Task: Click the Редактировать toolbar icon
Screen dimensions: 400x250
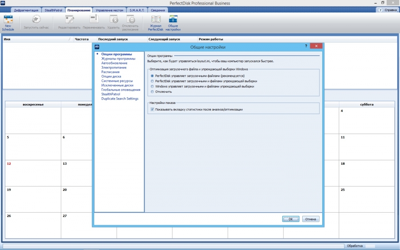Action: pos(69,20)
